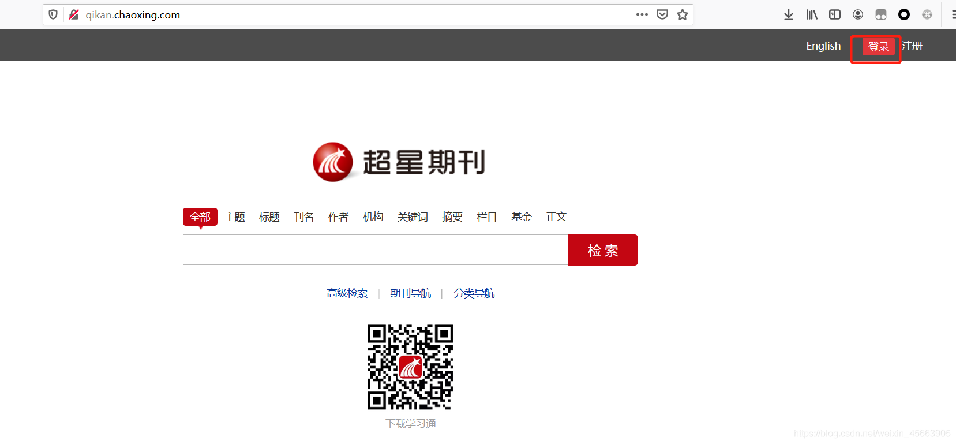
Task: Click the red 检索 search button
Action: [x=603, y=250]
